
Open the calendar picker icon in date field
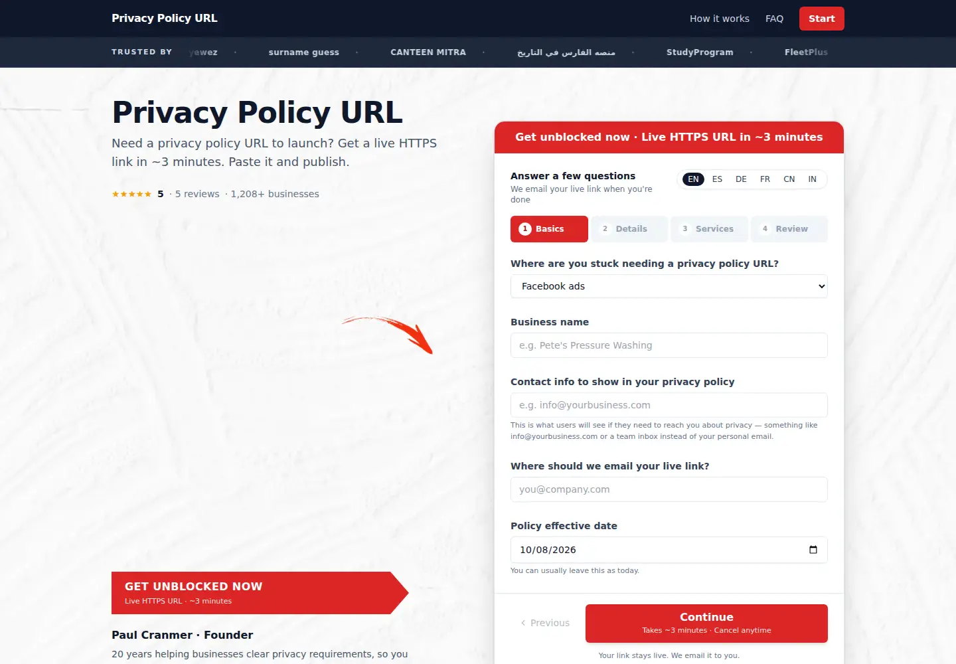click(x=813, y=550)
